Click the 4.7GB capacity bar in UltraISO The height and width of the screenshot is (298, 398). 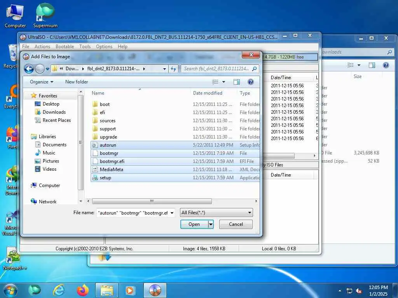(x=290, y=57)
